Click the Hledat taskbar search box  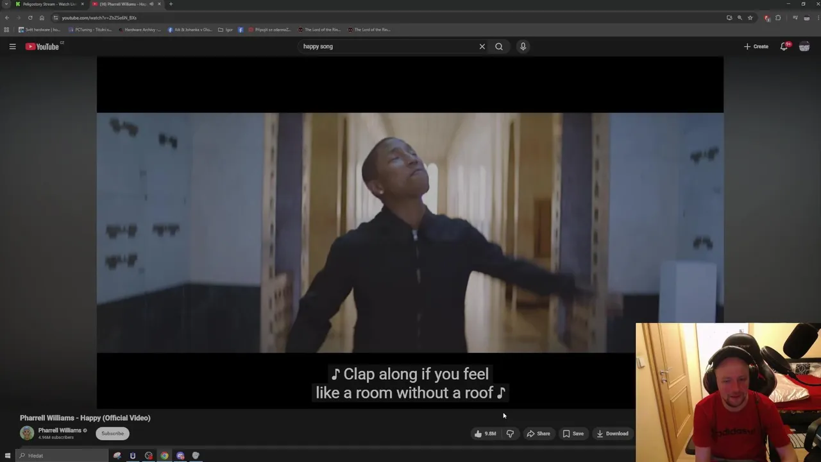pos(62,456)
